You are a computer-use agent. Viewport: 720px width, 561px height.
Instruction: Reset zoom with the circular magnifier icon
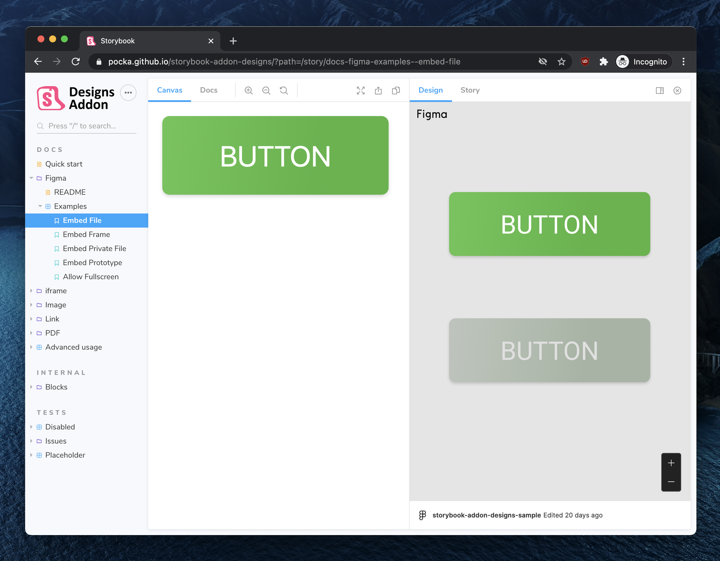[284, 90]
